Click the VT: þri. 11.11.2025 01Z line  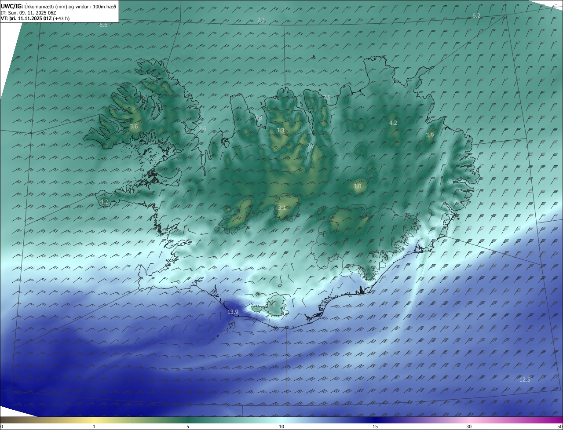(x=35, y=18)
